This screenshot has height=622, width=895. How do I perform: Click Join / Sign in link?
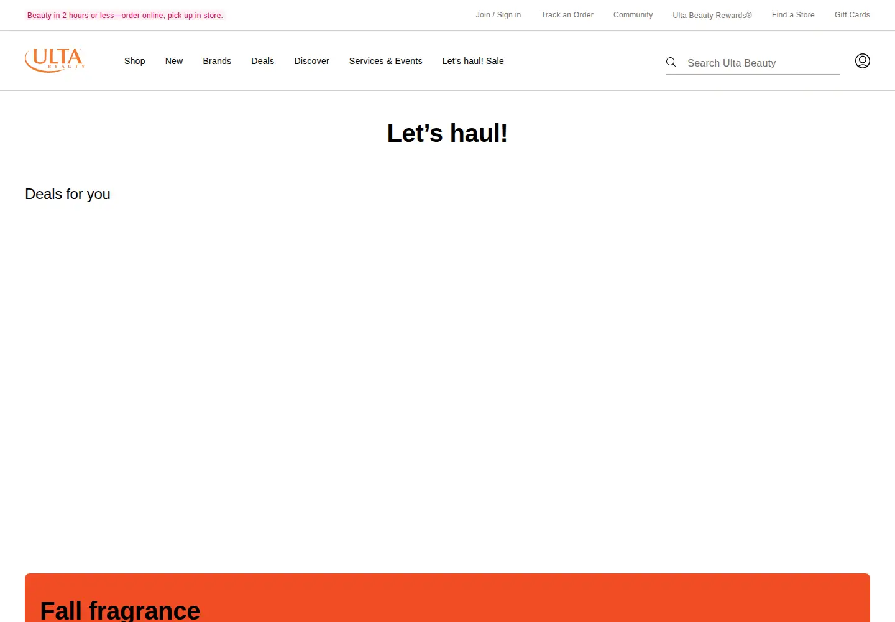498,15
